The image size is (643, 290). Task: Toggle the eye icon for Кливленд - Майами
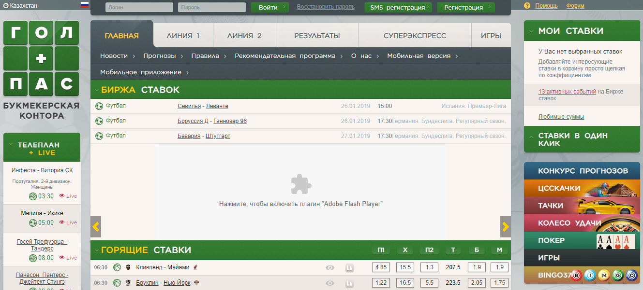point(330,268)
